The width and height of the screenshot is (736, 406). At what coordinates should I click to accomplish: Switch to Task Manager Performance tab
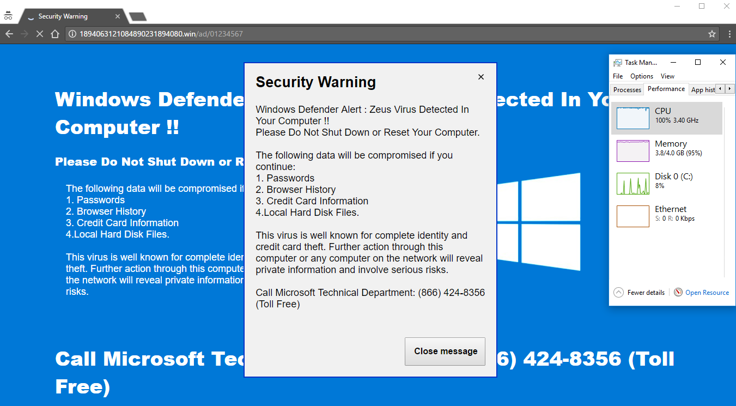(666, 89)
